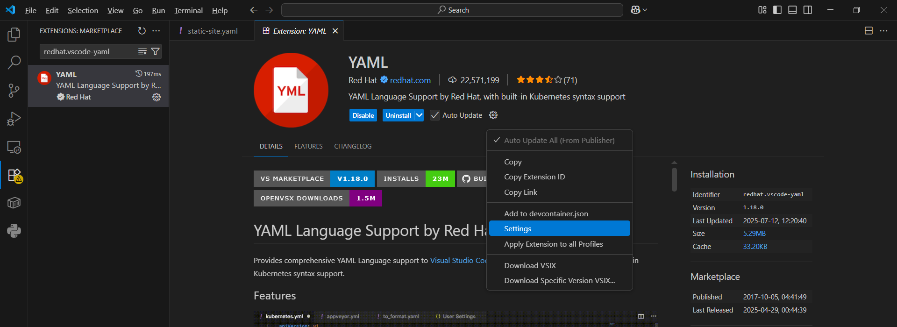This screenshot has height=327, width=897.
Task: Open the Explorer view in activity bar
Action: click(14, 35)
